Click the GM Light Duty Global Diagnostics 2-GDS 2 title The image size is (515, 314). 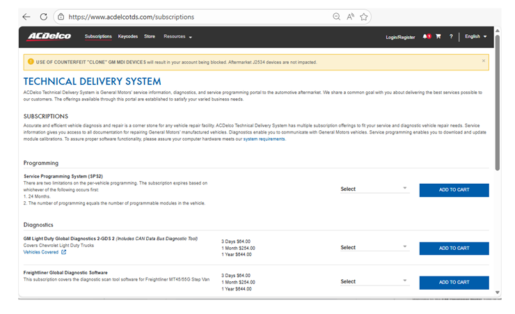point(69,238)
